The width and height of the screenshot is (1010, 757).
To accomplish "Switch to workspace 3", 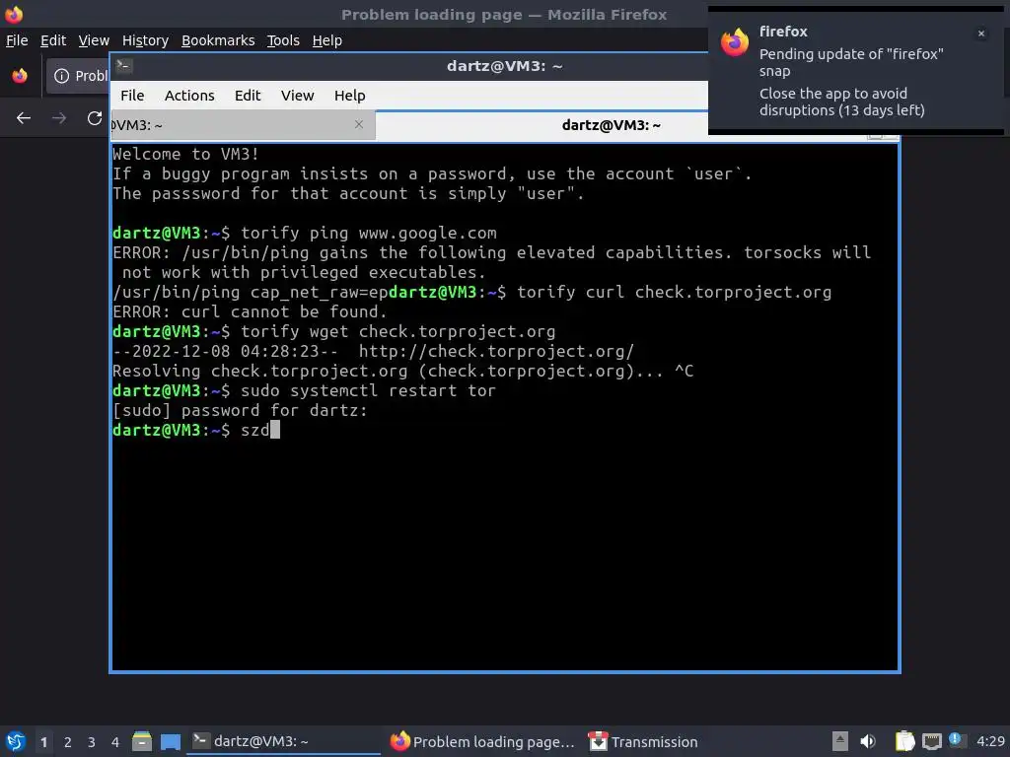I will pyautogui.click(x=92, y=742).
